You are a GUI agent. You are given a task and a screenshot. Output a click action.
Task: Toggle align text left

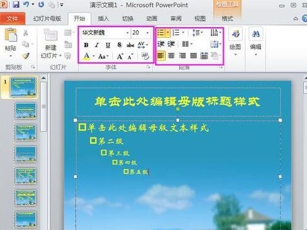pos(161,55)
